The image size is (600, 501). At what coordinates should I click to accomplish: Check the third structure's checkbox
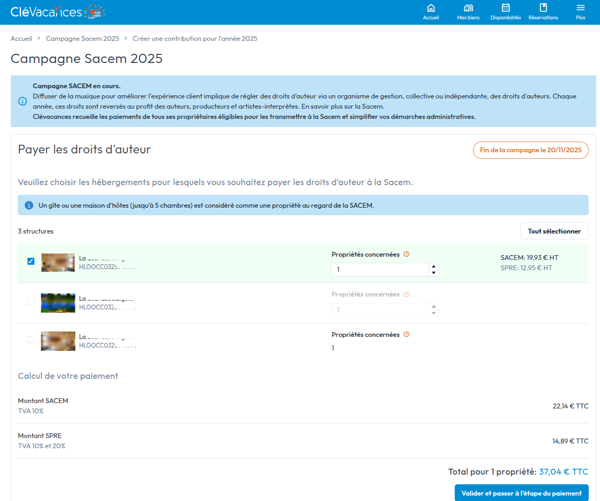[31, 340]
